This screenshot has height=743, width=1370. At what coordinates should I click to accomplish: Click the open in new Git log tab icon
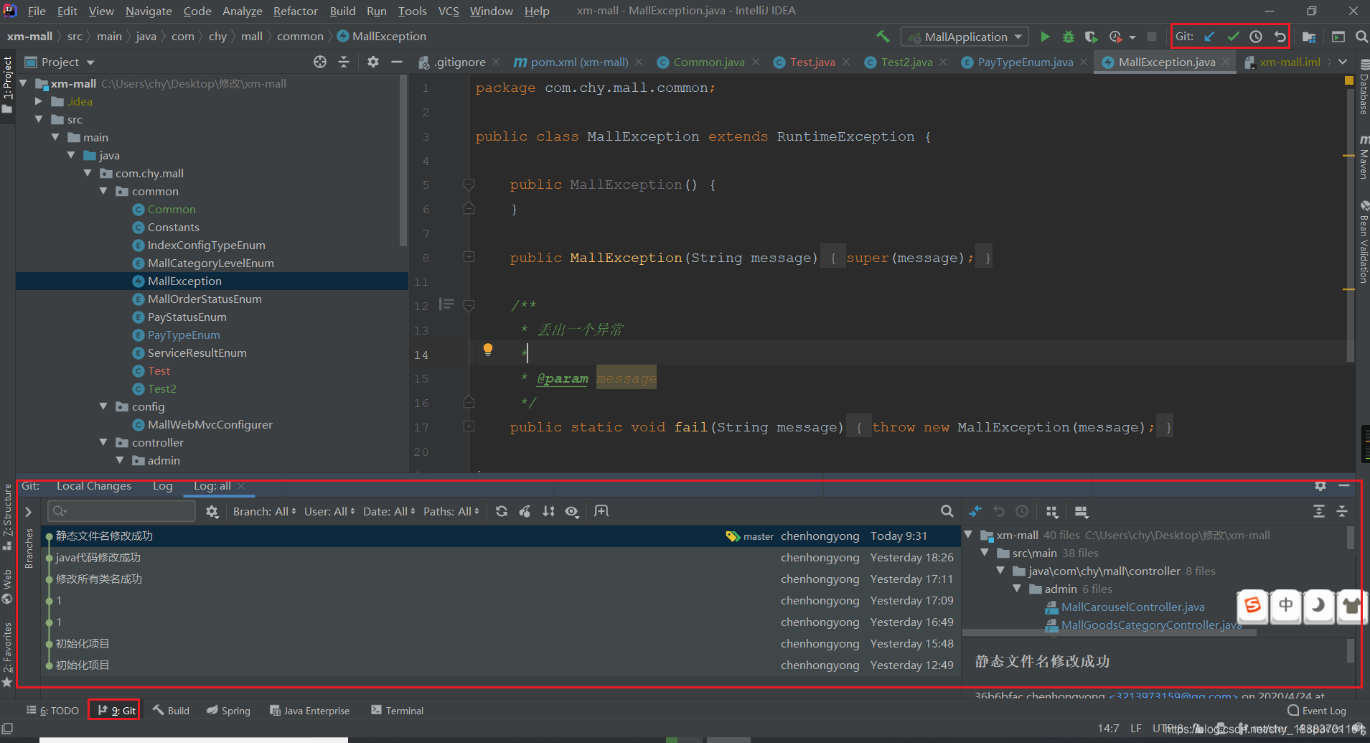coord(601,511)
